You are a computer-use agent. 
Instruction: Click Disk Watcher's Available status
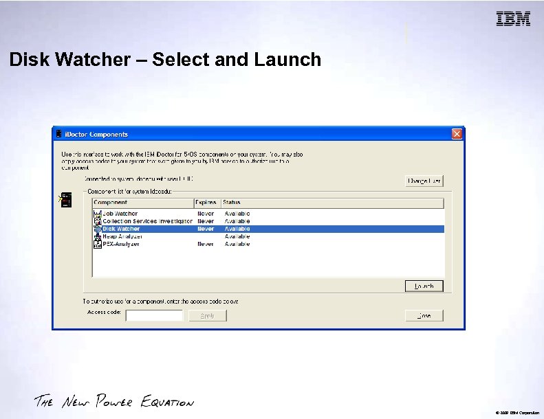pyautogui.click(x=237, y=229)
